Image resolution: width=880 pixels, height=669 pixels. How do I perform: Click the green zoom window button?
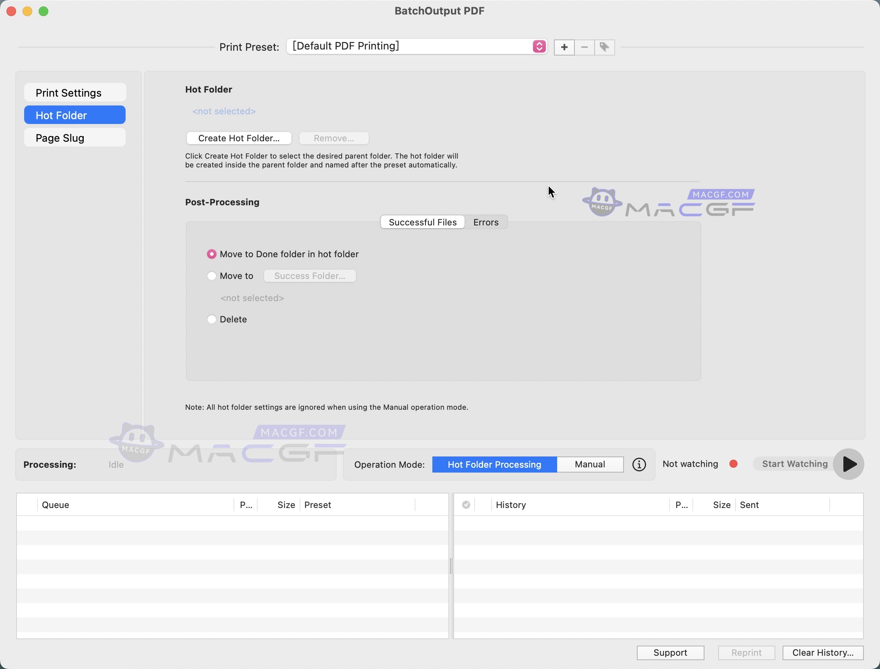(x=43, y=11)
